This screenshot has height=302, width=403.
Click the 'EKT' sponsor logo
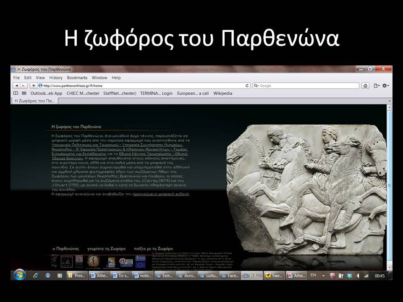pos(79,261)
